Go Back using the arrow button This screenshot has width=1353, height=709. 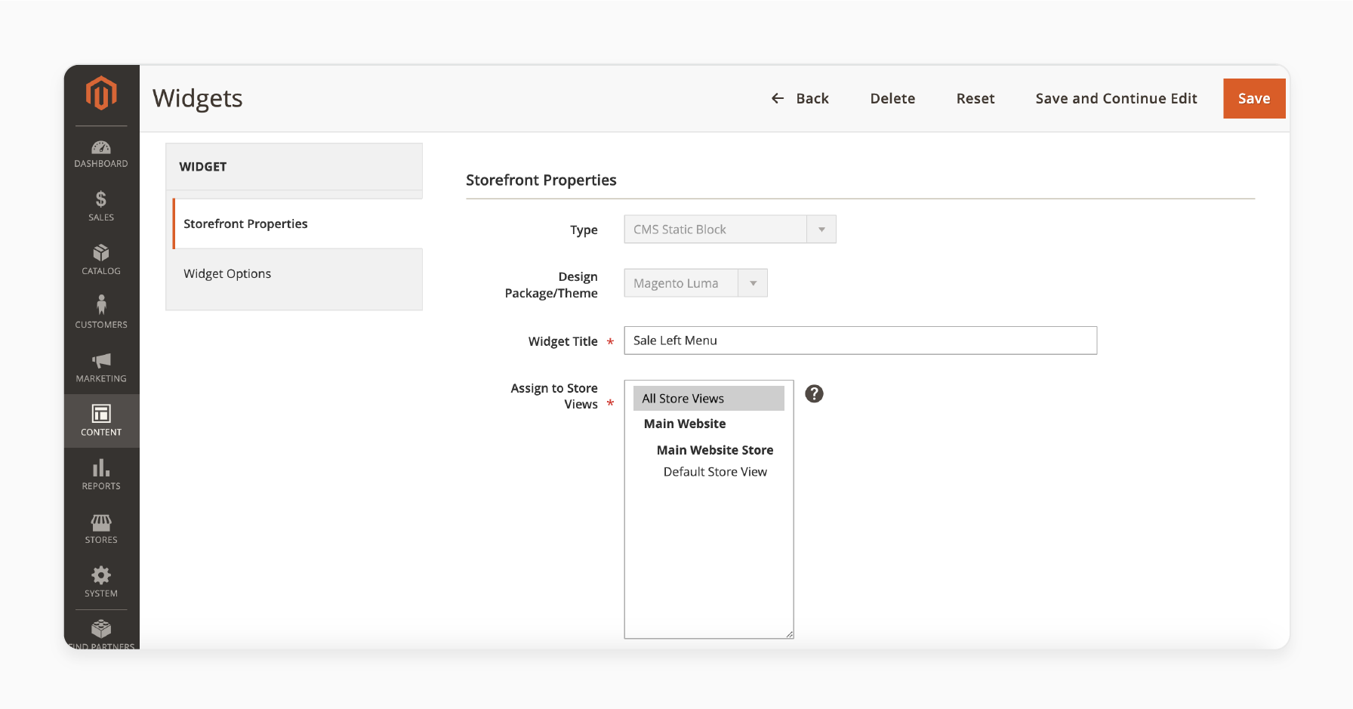click(800, 98)
